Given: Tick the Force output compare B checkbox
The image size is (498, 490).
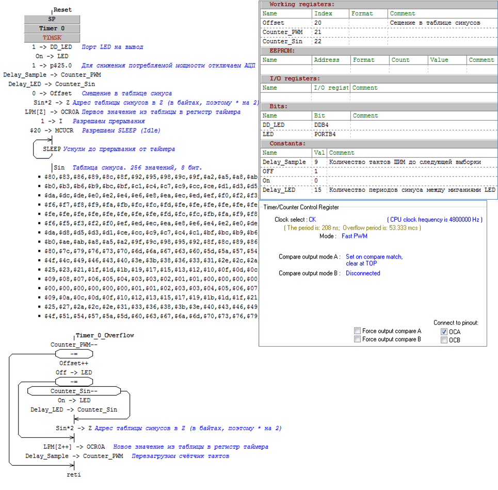Looking at the screenshot, I should click(357, 339).
